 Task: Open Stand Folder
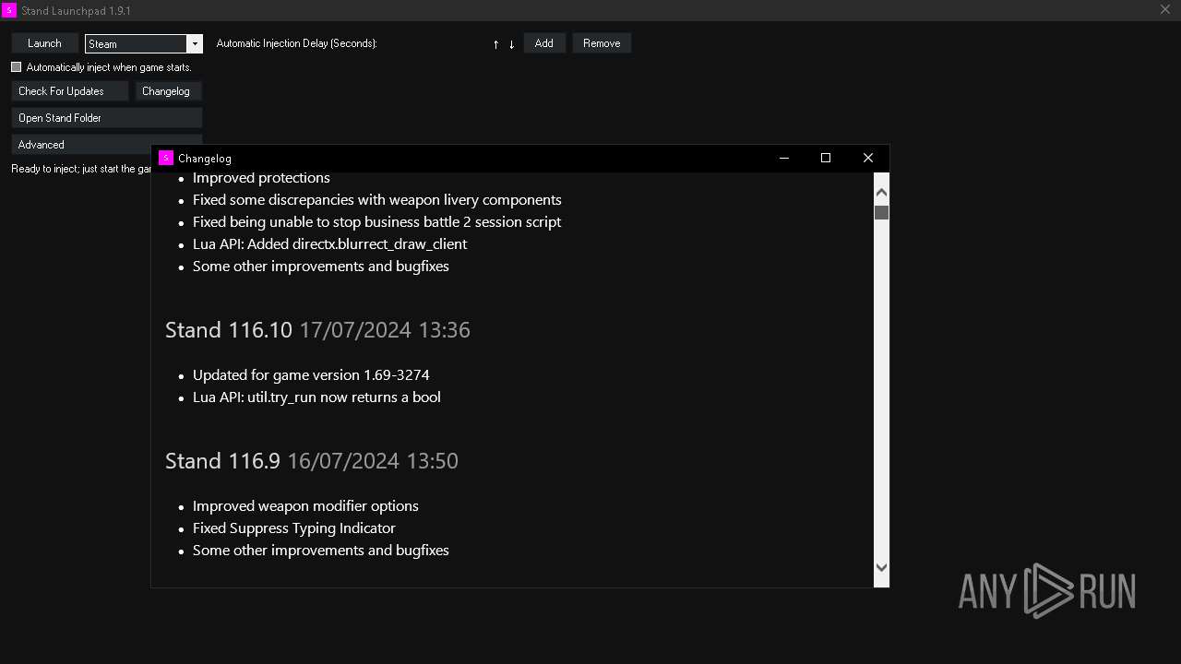(107, 118)
